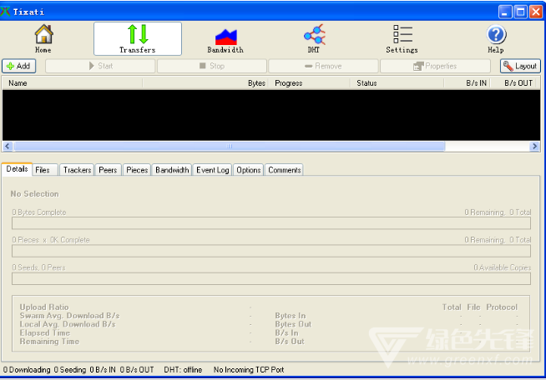This screenshot has width=546, height=380.
Task: Sort by B/s OUT column
Action: (x=513, y=83)
